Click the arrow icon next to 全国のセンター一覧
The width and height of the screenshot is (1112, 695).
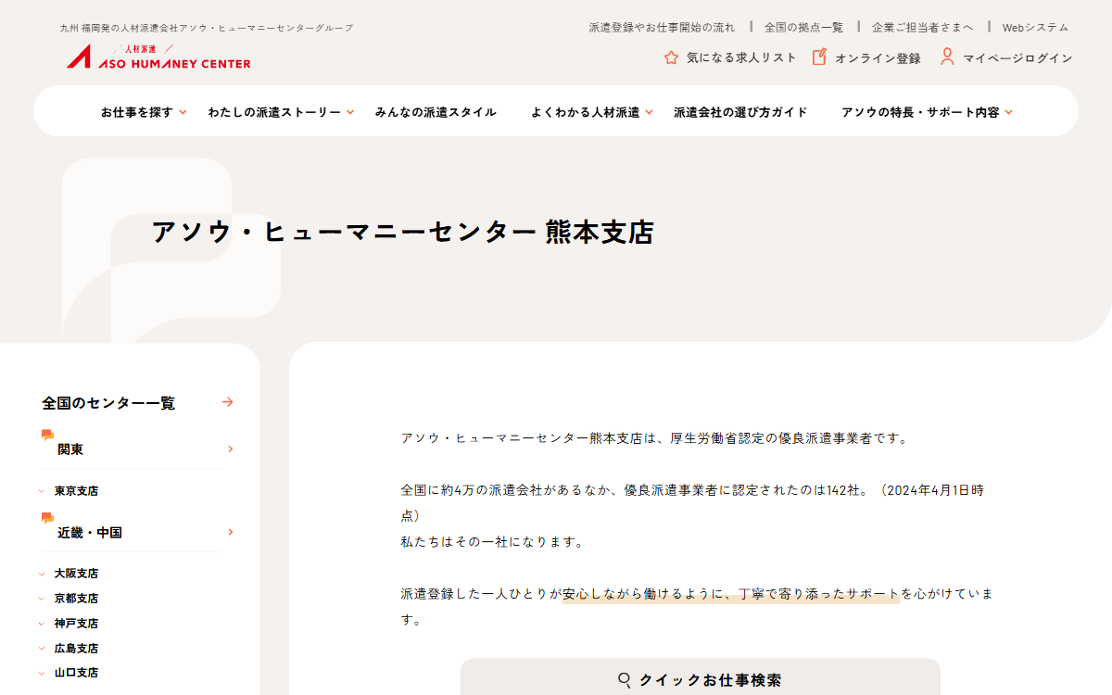coord(228,402)
